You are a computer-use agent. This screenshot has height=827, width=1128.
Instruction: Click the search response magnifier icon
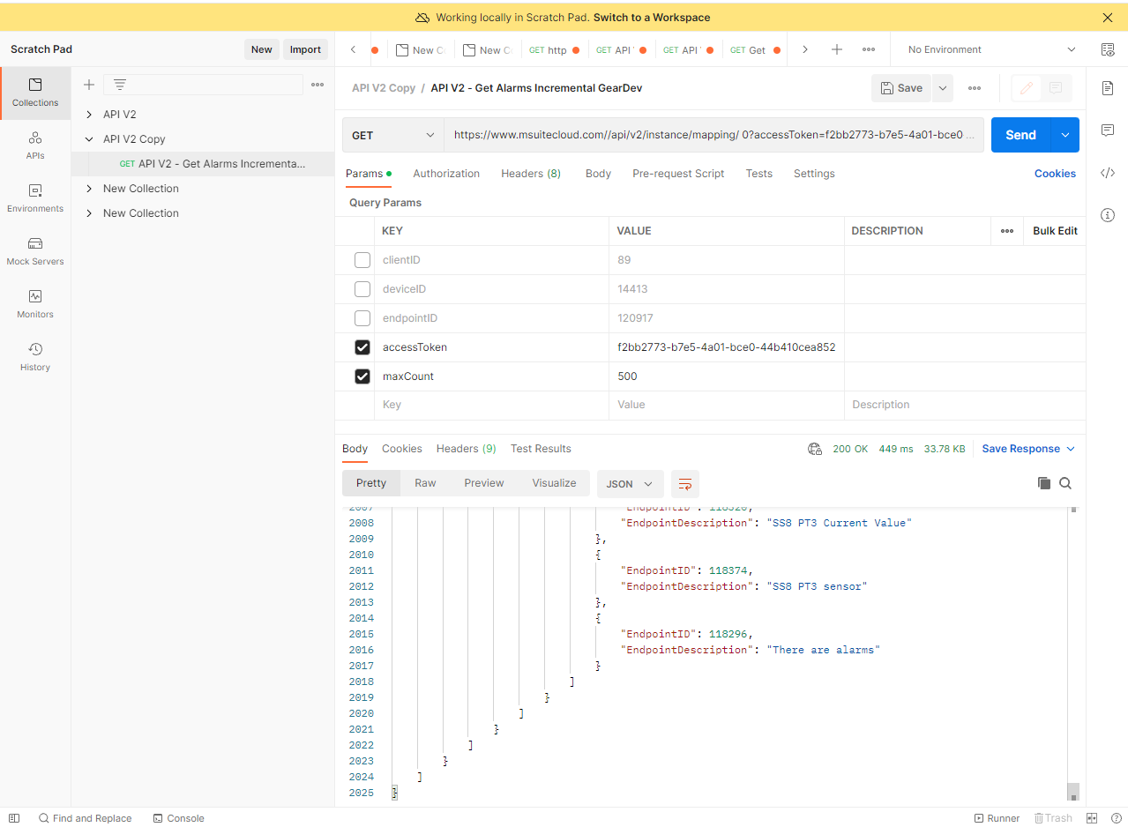pos(1065,483)
